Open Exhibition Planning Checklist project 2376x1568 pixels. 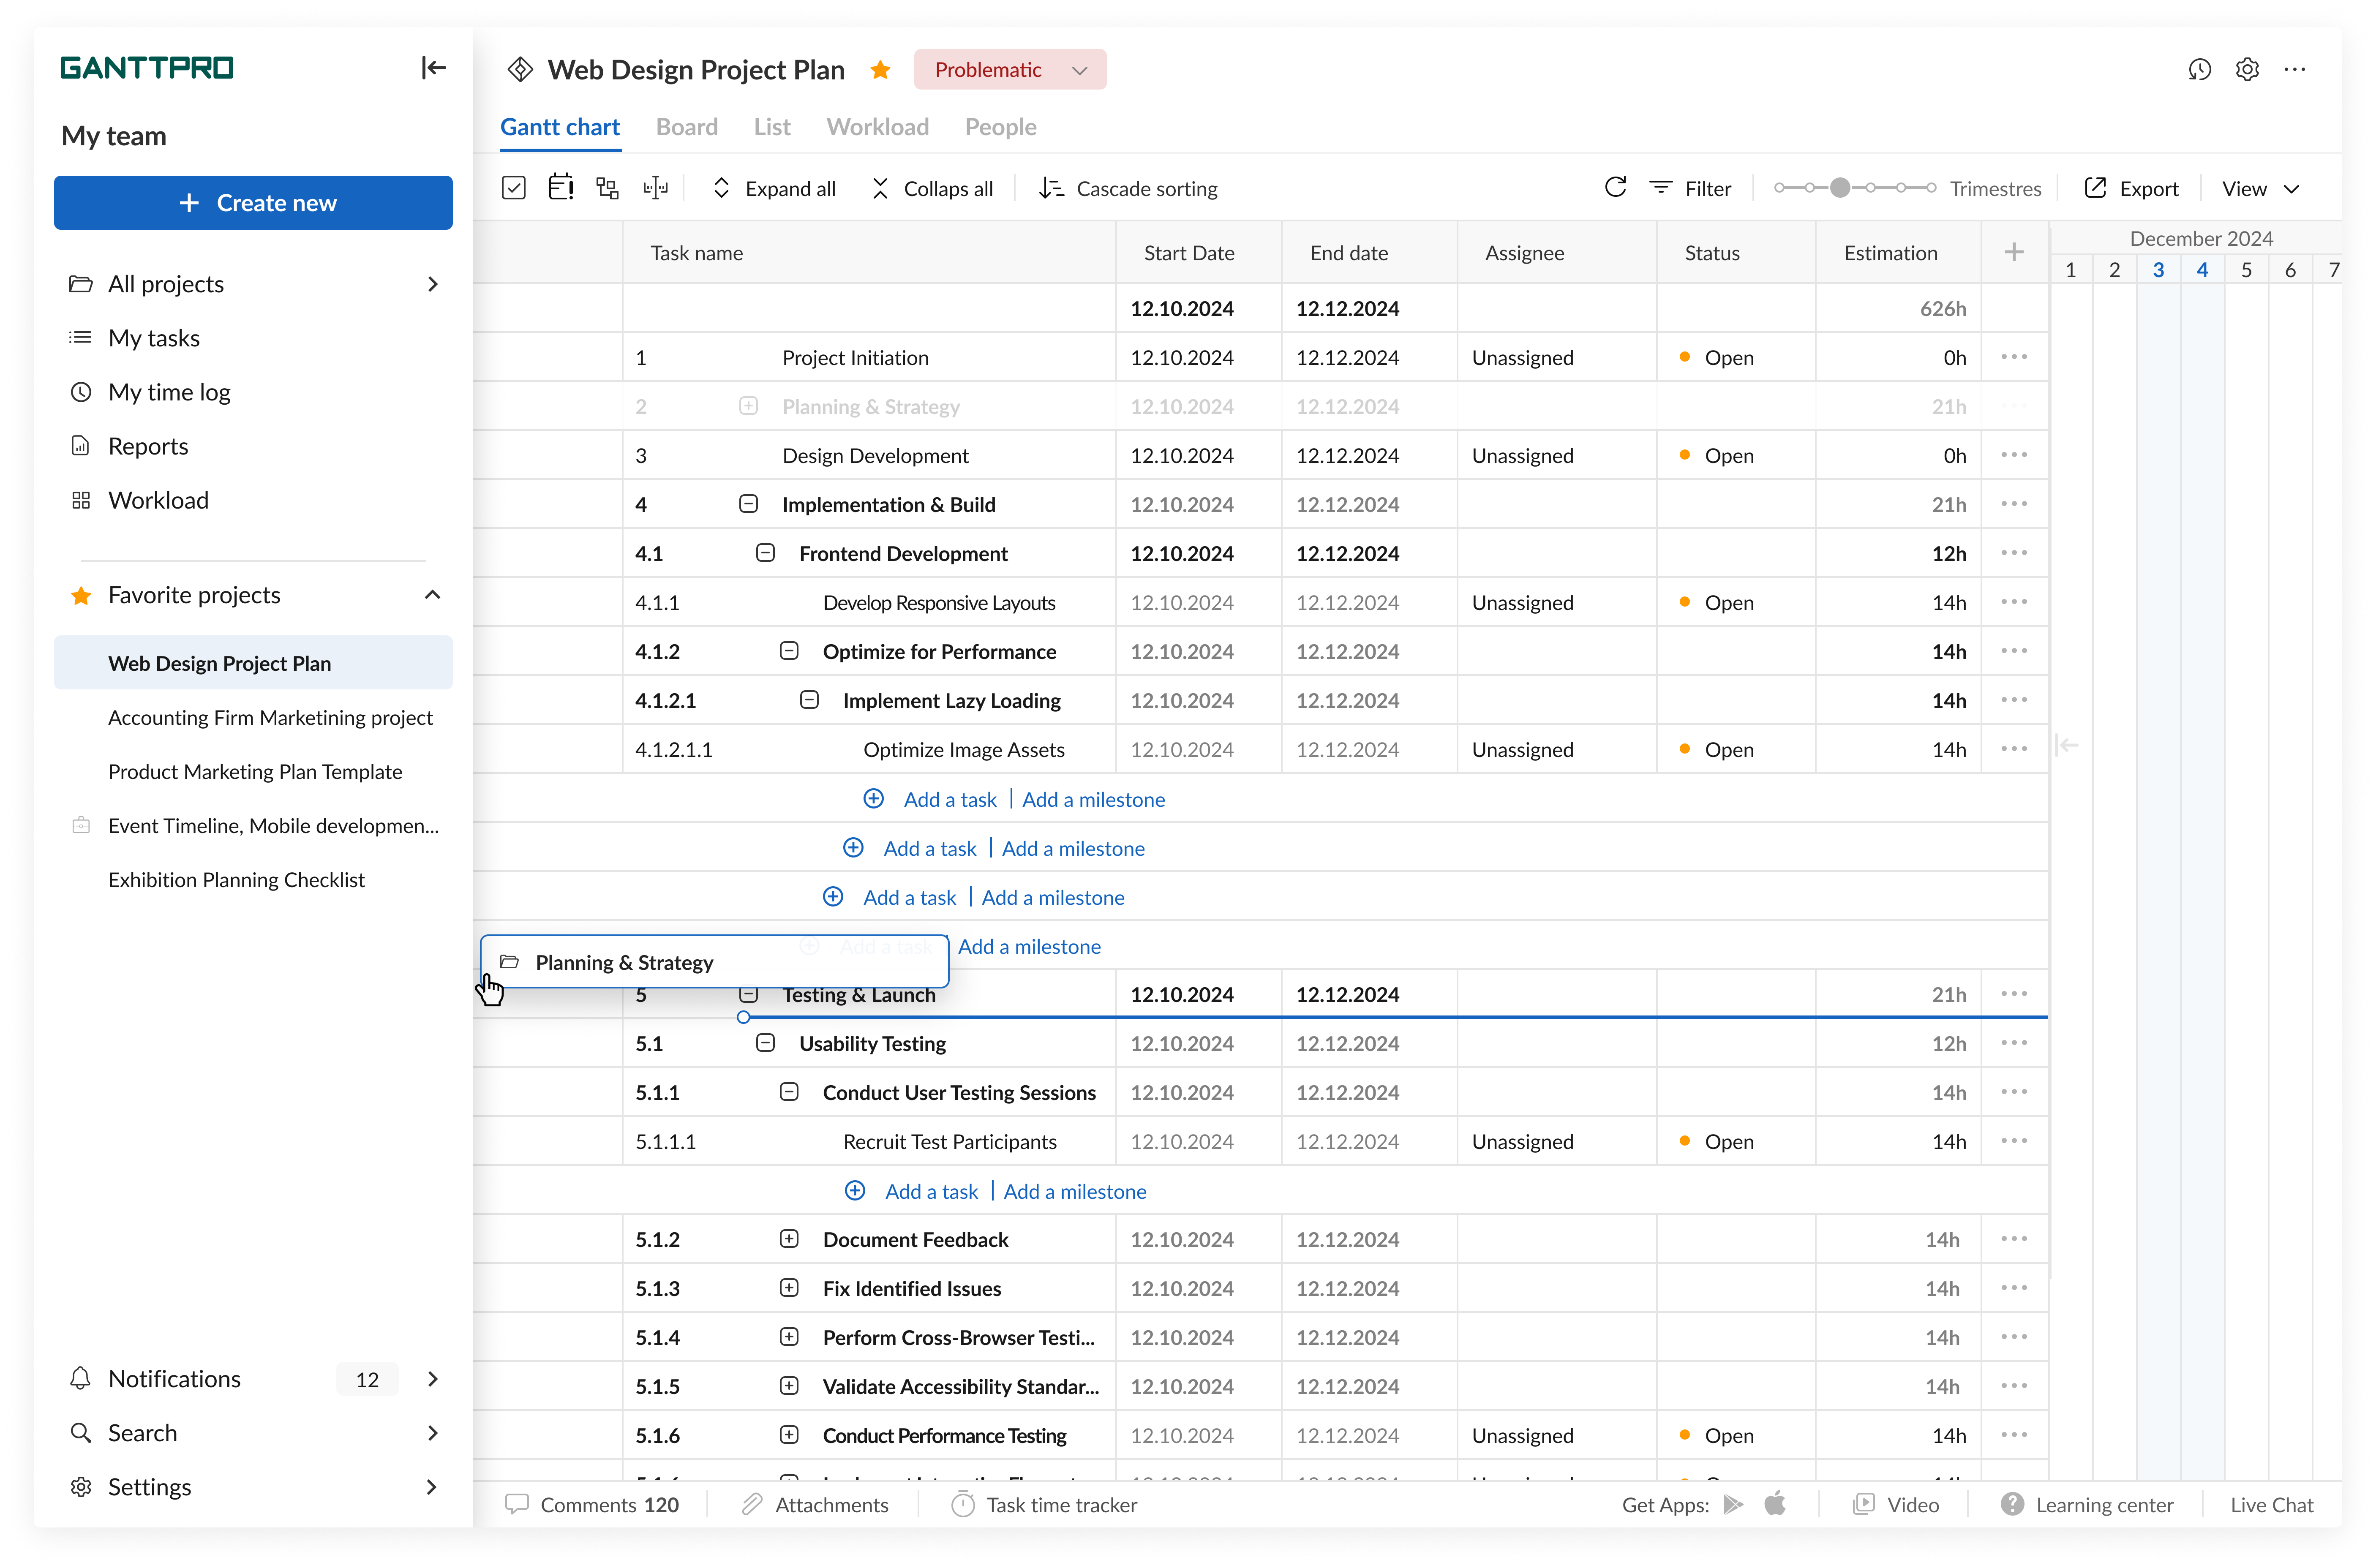pyautogui.click(x=236, y=879)
